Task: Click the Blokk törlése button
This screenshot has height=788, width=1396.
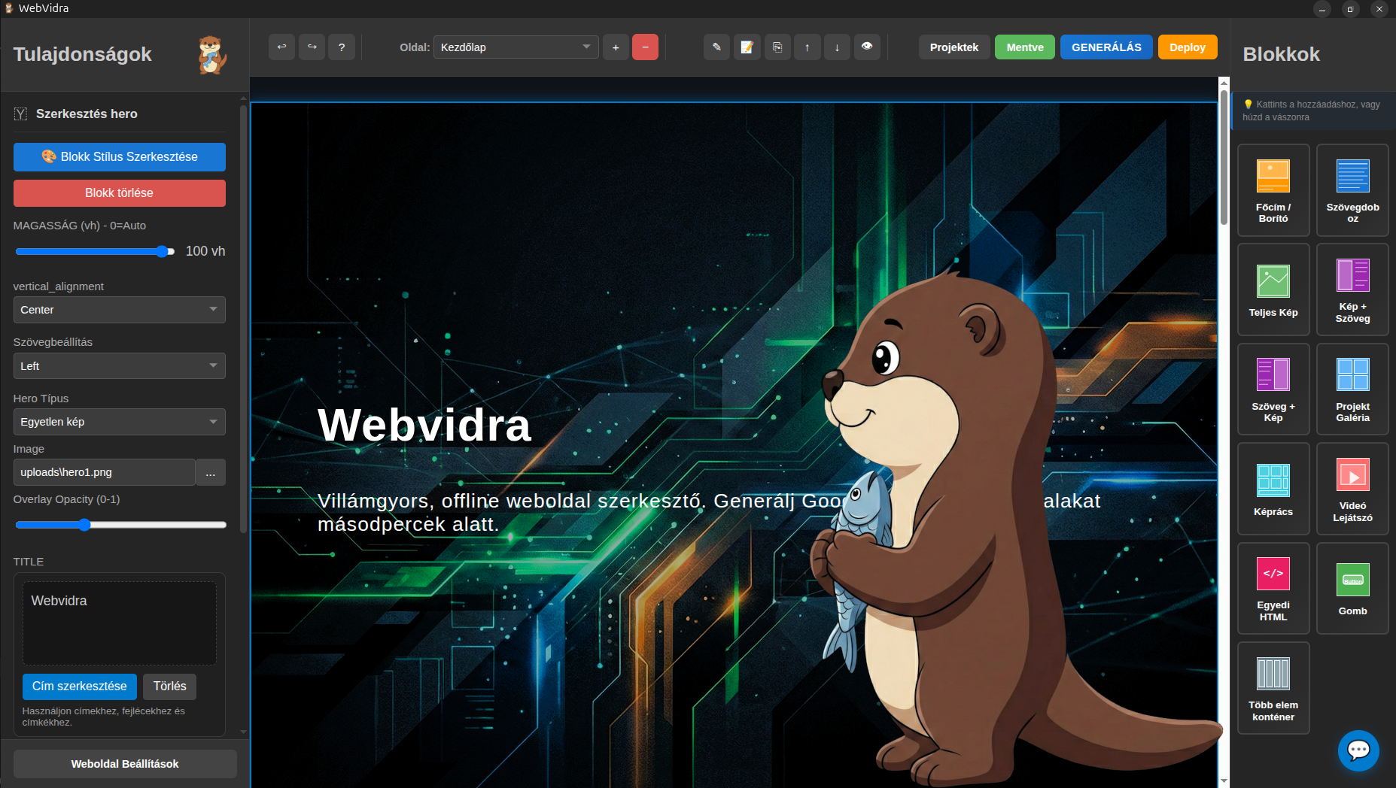Action: [119, 193]
